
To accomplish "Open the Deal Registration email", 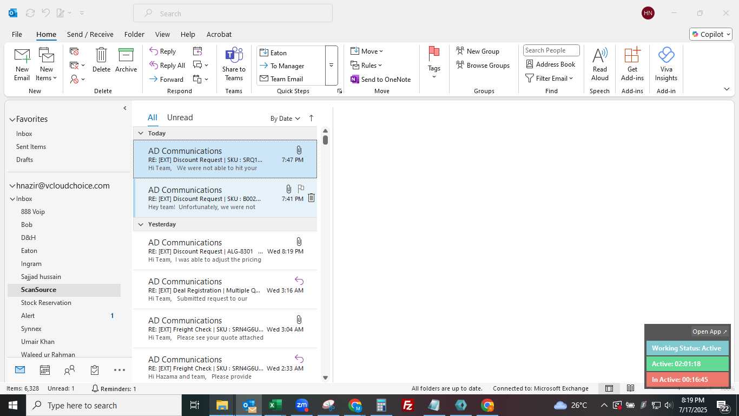I will click(x=225, y=290).
